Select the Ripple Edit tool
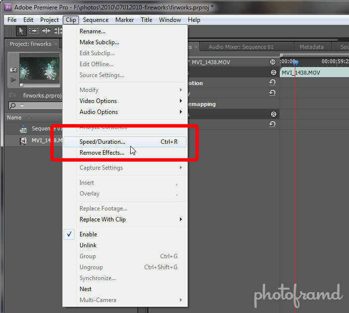This screenshot has height=313, width=349. click(x=46, y=30)
